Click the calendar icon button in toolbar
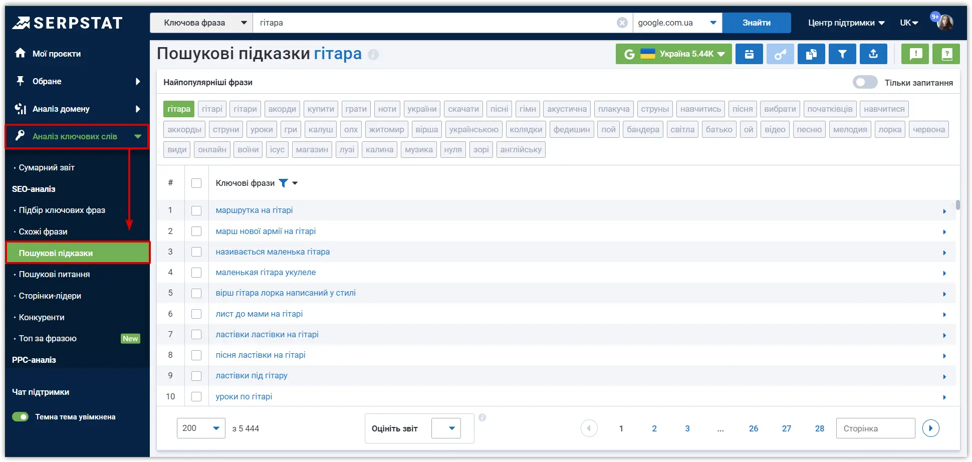The height and width of the screenshot is (462, 972). (x=749, y=54)
